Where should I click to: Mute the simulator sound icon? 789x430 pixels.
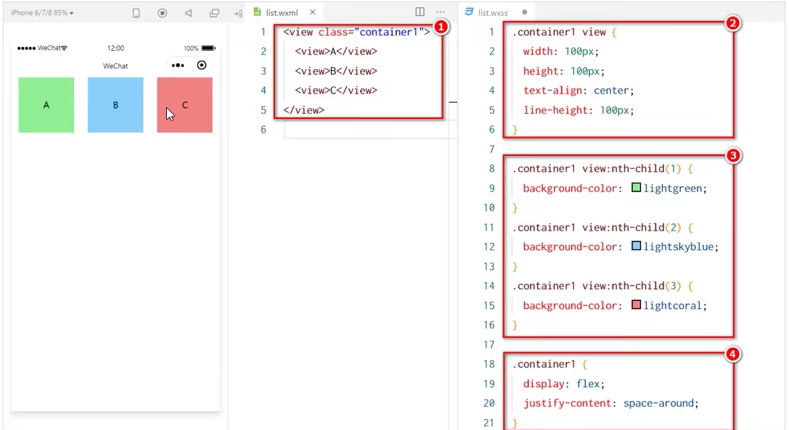click(x=188, y=13)
